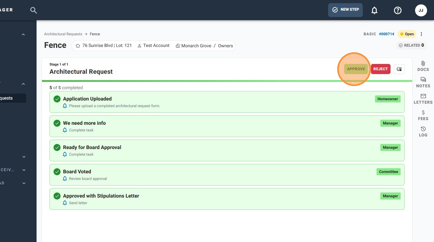Open the three-dot menu next to Open status

(x=421, y=34)
